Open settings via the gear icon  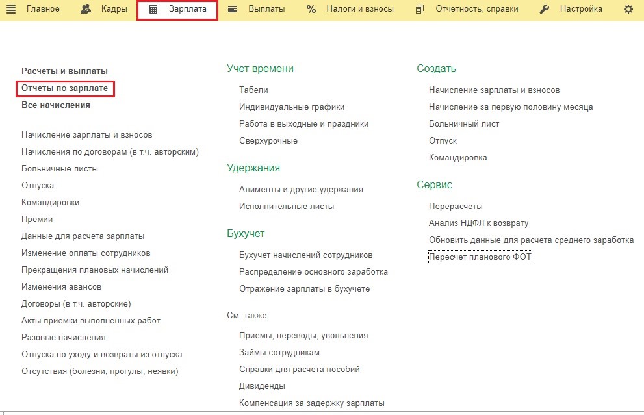tap(628, 9)
